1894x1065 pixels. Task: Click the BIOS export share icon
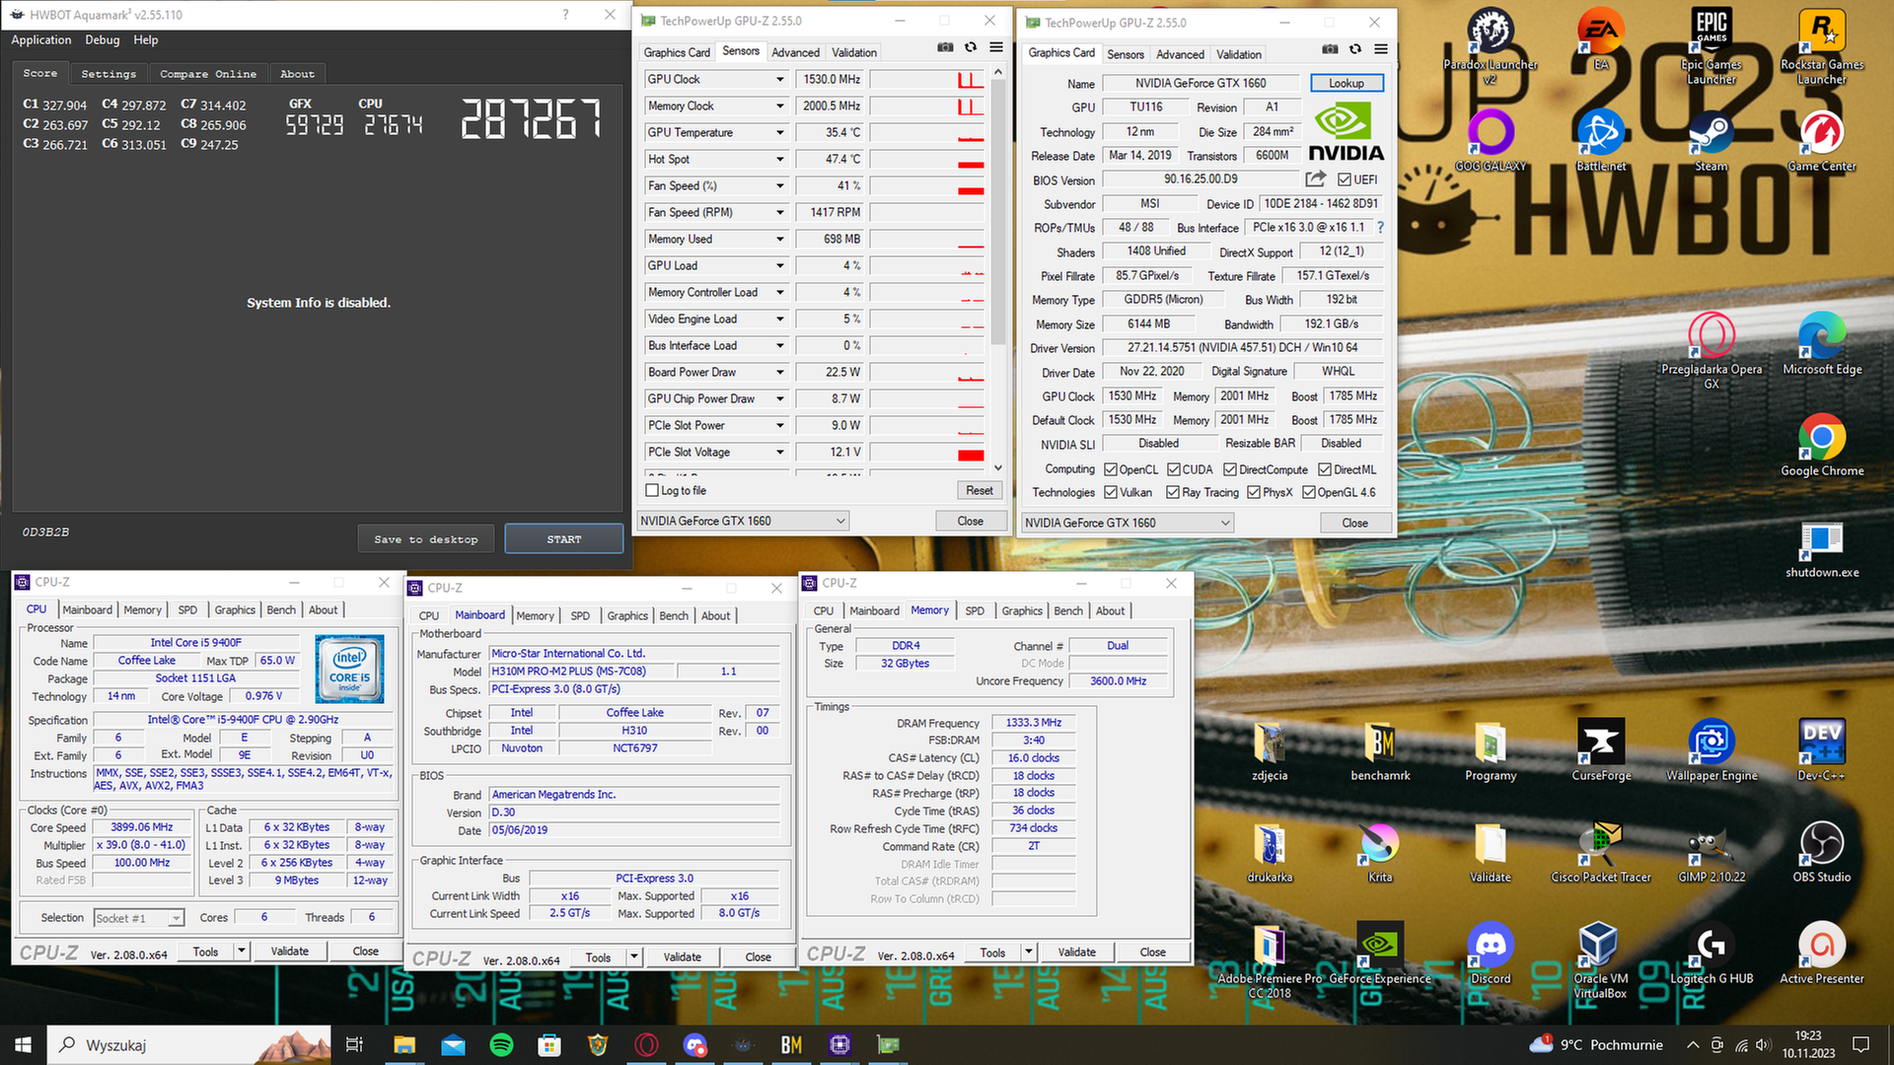[x=1315, y=178]
